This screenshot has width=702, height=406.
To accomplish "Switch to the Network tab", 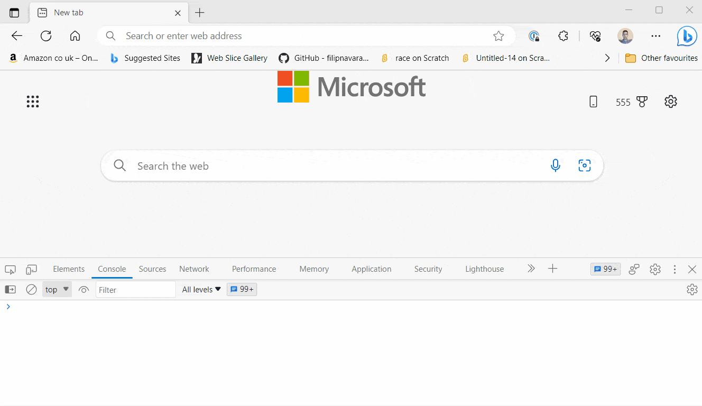I will point(194,269).
